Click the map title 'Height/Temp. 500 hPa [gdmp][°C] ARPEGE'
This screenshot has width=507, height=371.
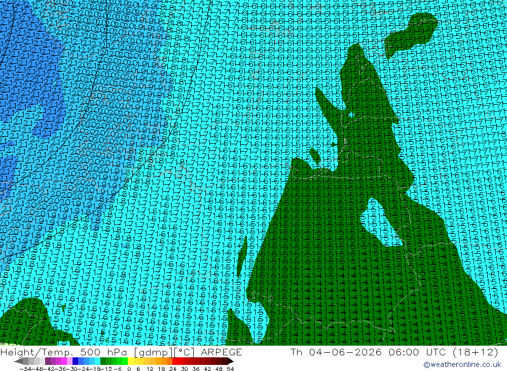coord(121,352)
